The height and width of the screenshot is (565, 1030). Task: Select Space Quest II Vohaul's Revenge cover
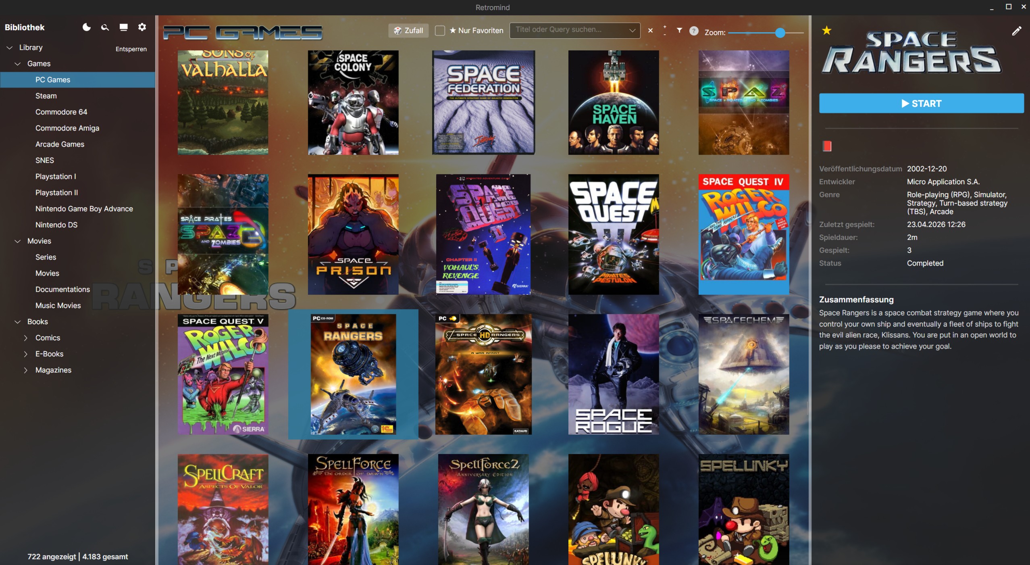(x=483, y=234)
